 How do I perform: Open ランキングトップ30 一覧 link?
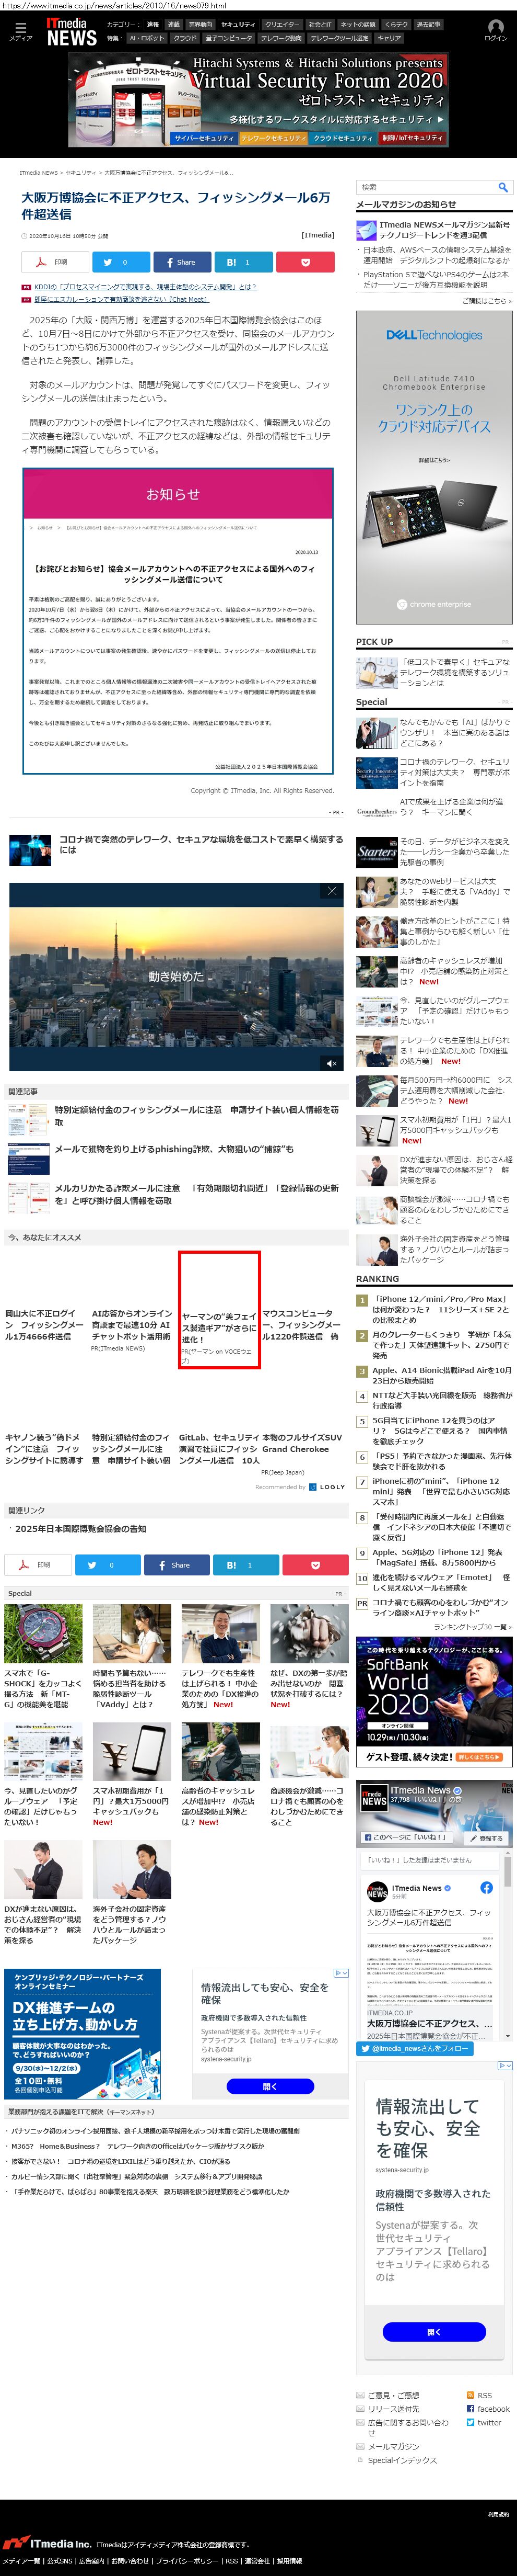tap(473, 1627)
